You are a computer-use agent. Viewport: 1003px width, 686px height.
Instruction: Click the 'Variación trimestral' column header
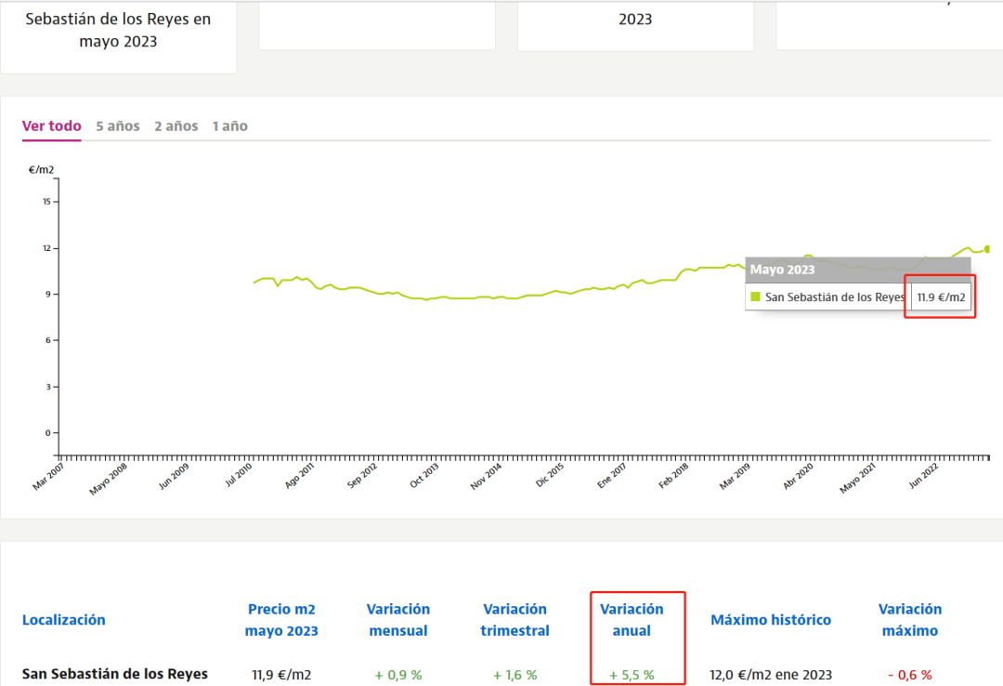pyautogui.click(x=515, y=619)
